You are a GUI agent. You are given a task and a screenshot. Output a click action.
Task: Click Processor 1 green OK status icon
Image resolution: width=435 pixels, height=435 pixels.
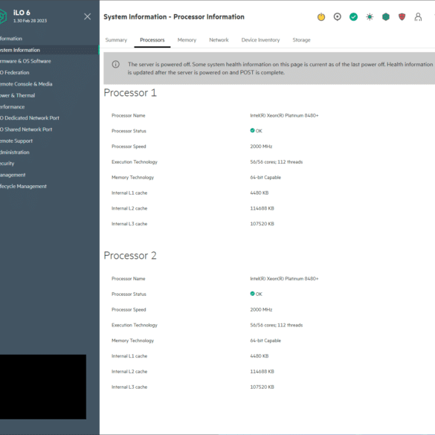pyautogui.click(x=252, y=130)
